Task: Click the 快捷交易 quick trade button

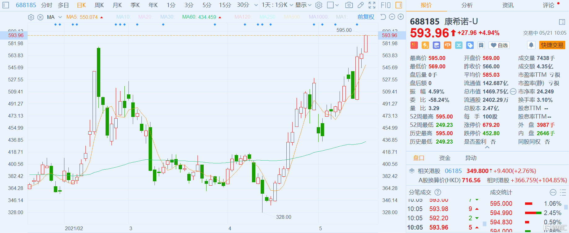Action: (552, 45)
